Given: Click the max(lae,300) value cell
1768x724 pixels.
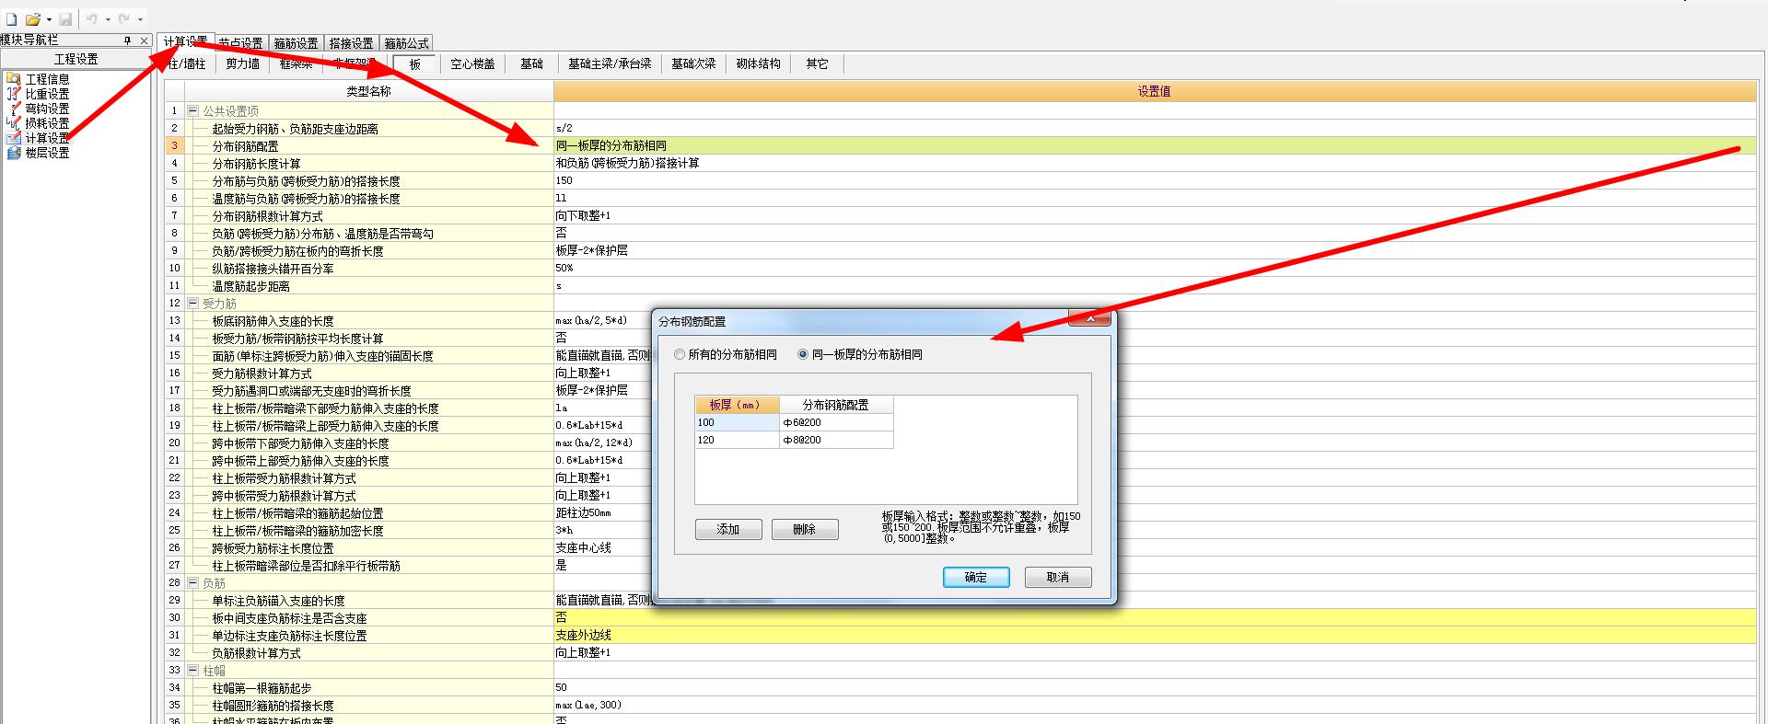Looking at the screenshot, I should pos(1155,706).
